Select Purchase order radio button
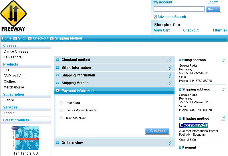This screenshot has width=228, height=156. pos(61,118)
